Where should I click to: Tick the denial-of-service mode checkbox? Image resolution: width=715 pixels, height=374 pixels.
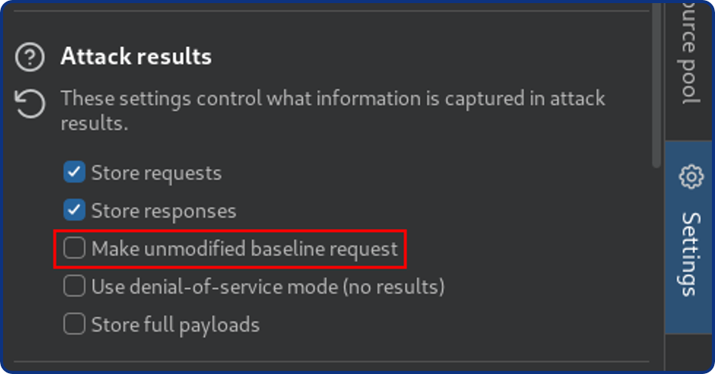74,287
